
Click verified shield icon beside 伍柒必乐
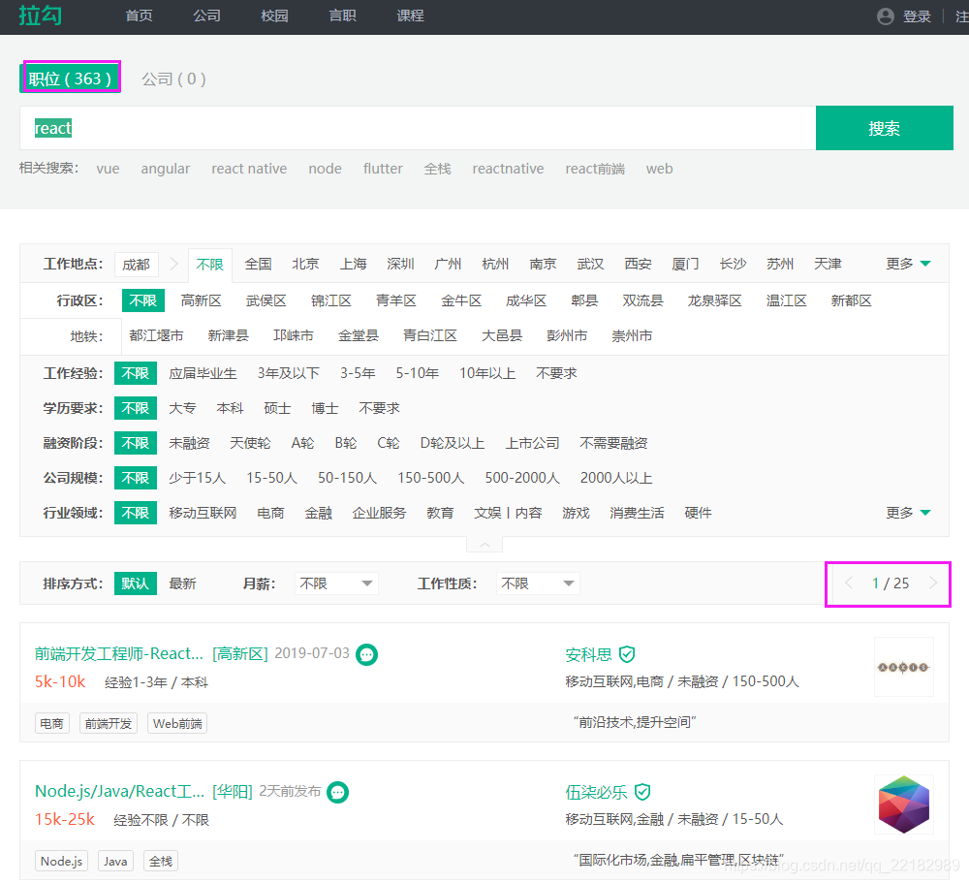[x=642, y=792]
